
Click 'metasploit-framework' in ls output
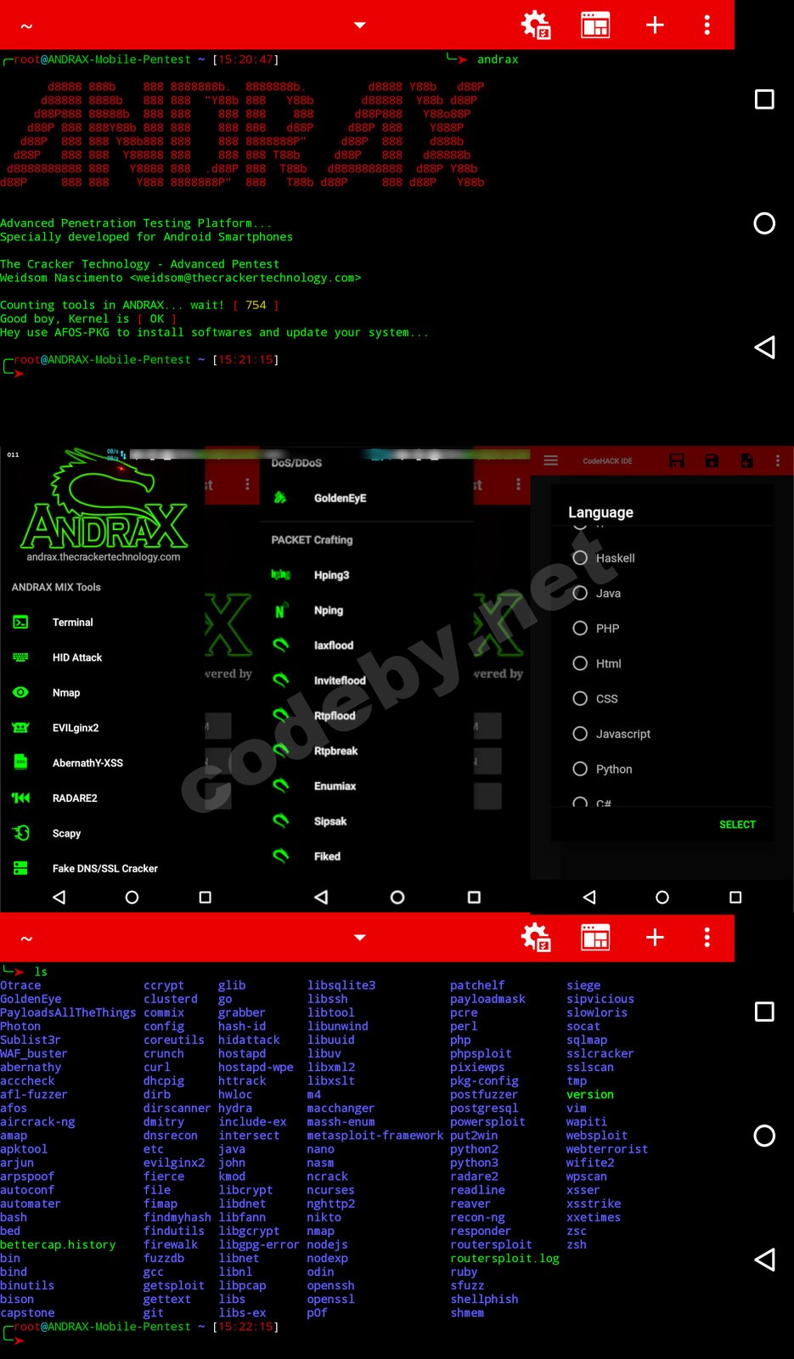(375, 1136)
